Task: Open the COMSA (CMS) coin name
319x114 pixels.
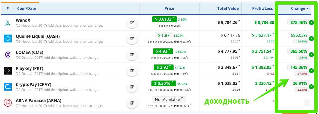Action: [x=29, y=52]
